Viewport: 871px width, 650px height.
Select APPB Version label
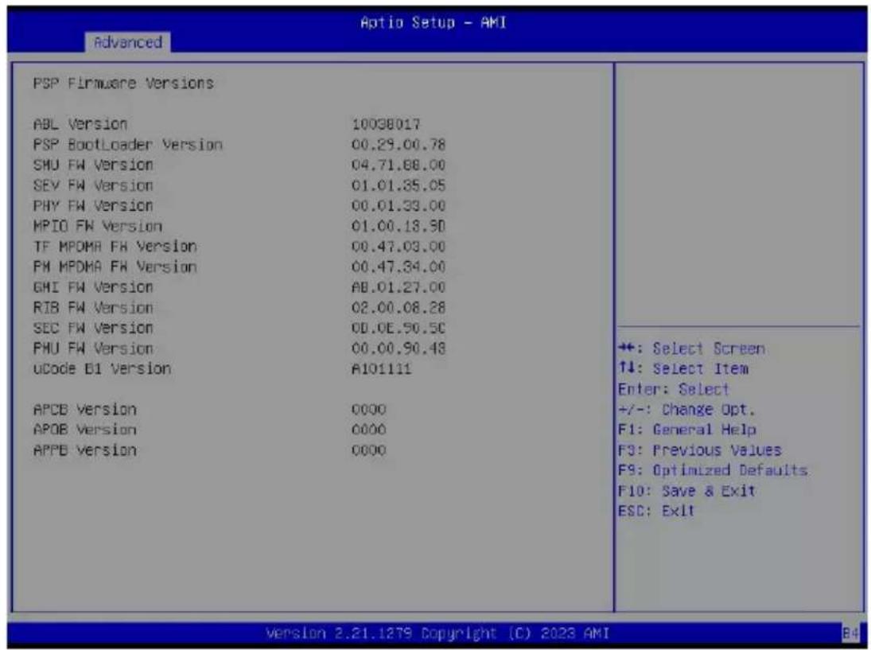pyautogui.click(x=84, y=450)
